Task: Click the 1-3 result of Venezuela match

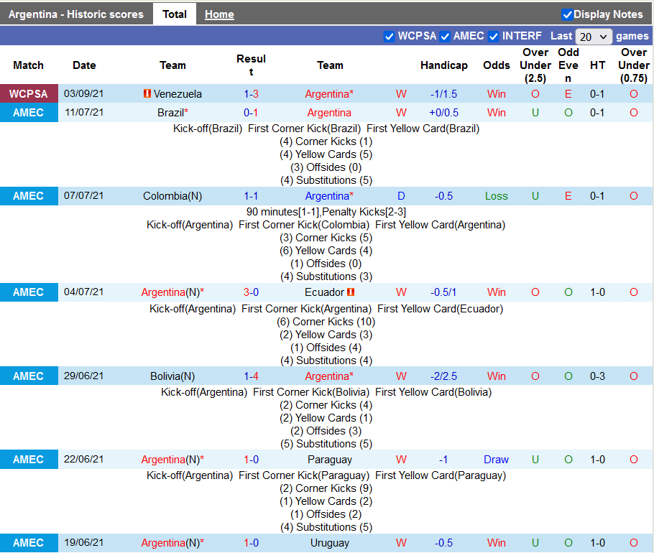Action: point(251,94)
